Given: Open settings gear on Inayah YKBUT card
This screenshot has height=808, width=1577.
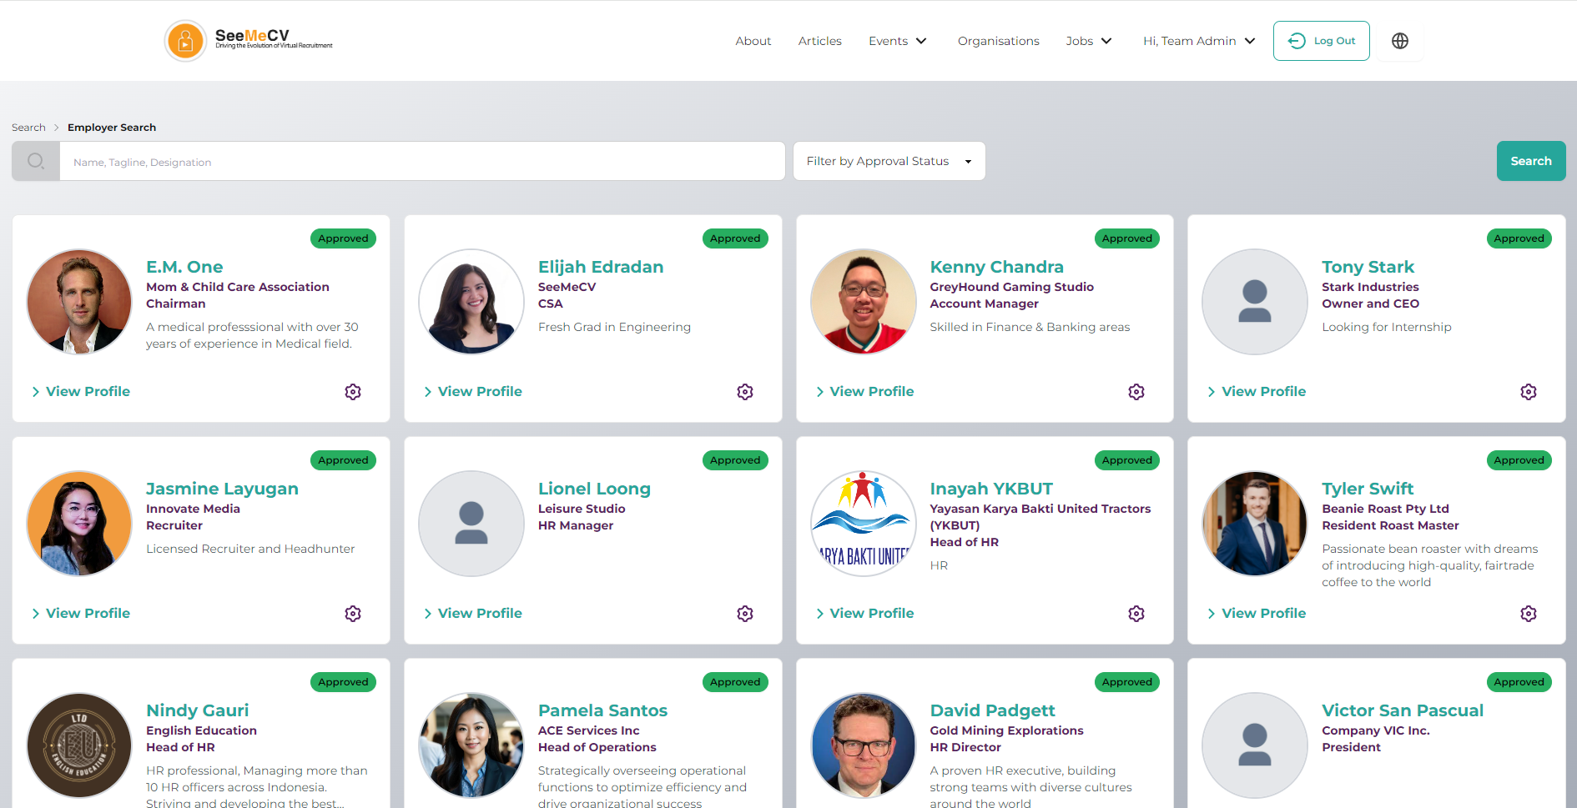Looking at the screenshot, I should pos(1136,614).
